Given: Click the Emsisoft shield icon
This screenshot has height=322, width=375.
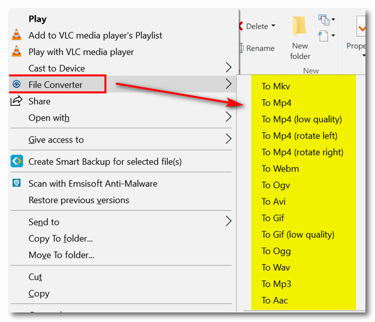Looking at the screenshot, I should tap(16, 183).
